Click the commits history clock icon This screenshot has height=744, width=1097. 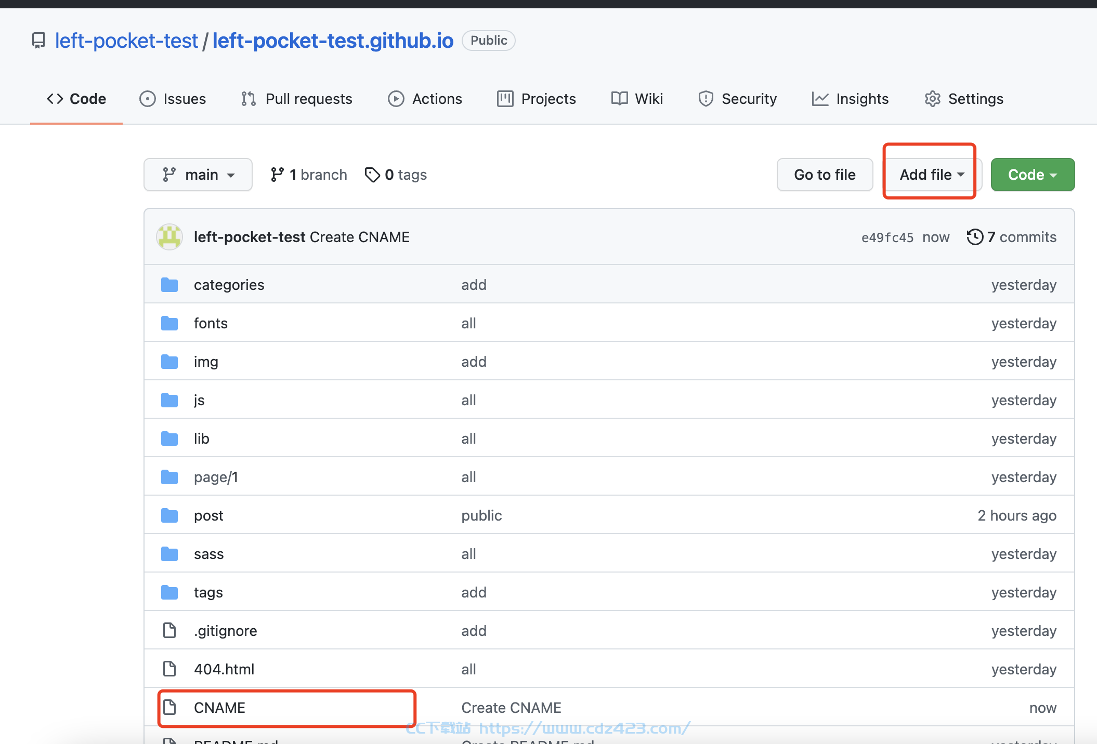[x=975, y=237]
